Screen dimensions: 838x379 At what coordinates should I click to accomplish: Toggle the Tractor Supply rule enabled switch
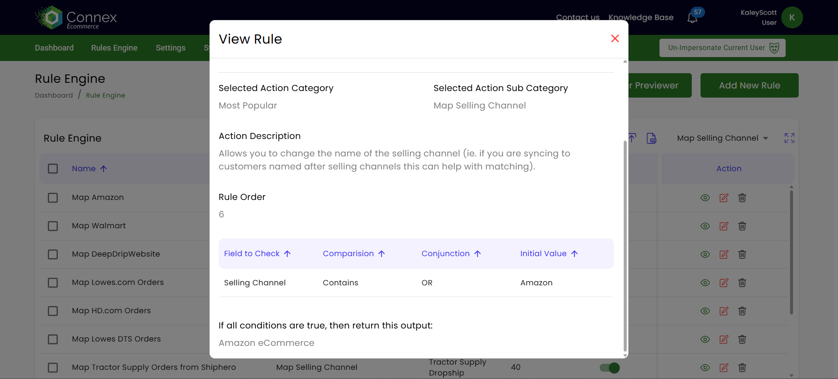[x=610, y=368]
